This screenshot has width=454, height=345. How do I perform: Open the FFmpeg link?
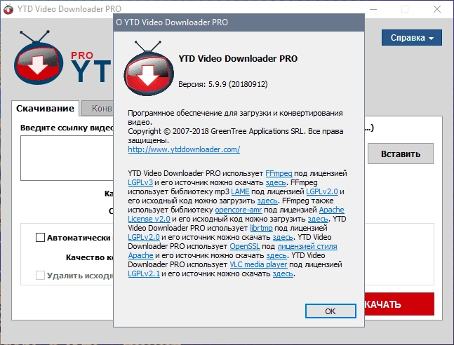[279, 173]
